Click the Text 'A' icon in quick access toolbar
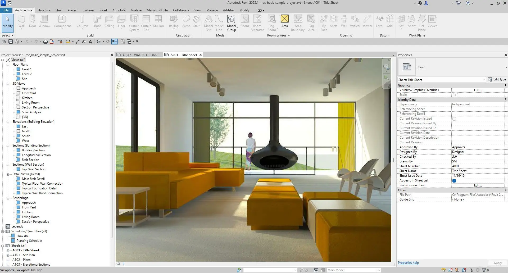 90,42
